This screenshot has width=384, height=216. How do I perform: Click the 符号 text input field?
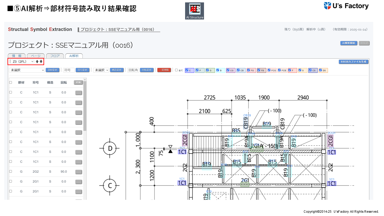(x=69, y=70)
